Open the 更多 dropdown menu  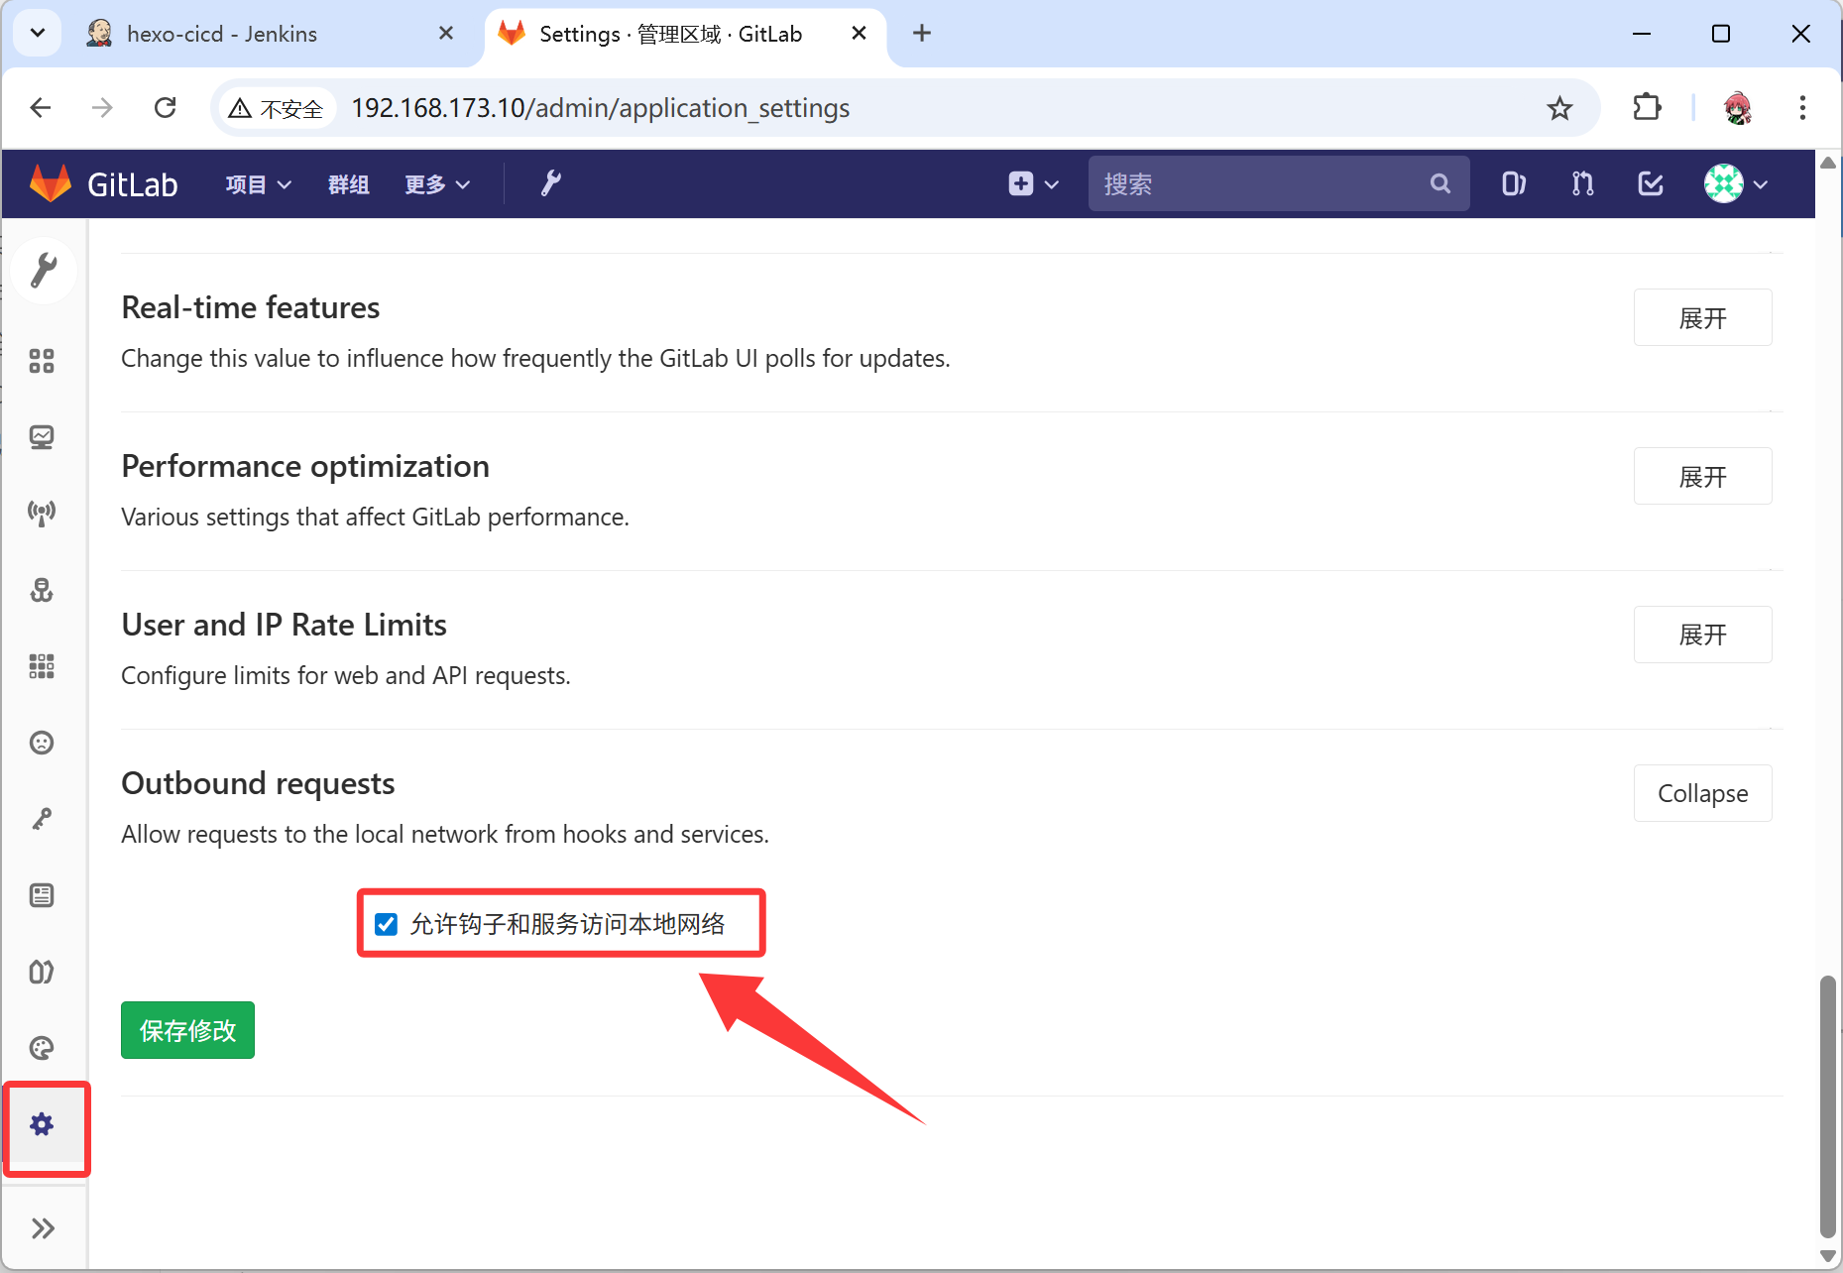[x=436, y=184]
